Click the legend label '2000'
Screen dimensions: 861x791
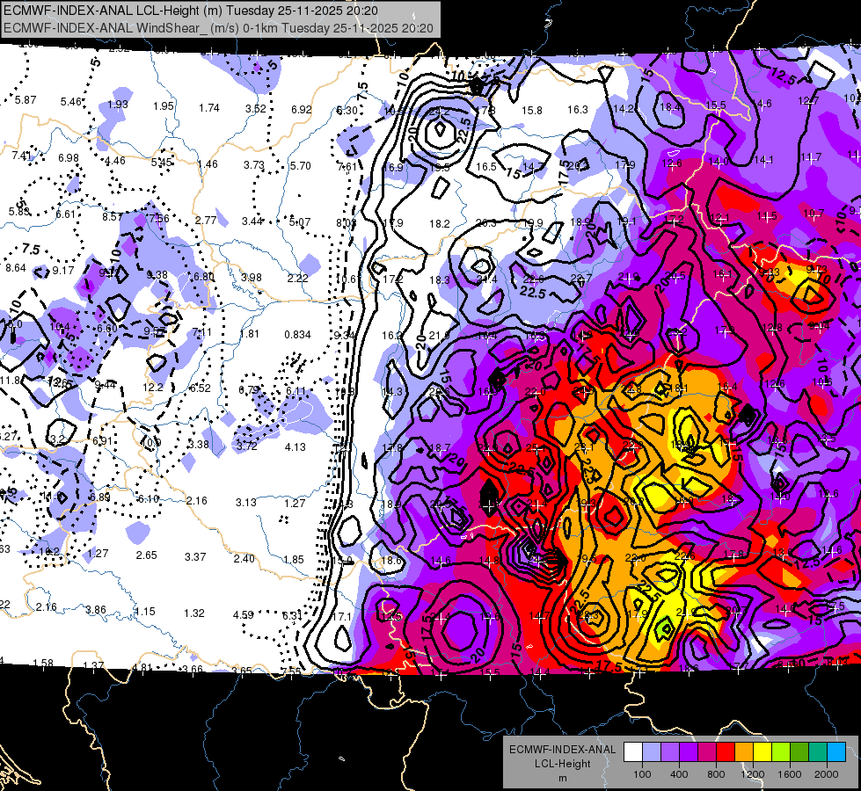coord(827,774)
